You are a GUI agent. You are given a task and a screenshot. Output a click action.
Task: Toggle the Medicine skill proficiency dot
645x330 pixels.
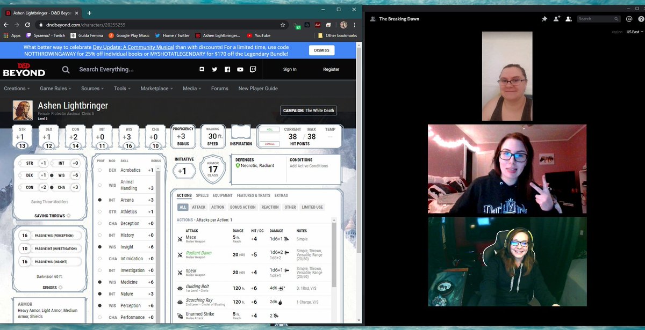pyautogui.click(x=100, y=282)
